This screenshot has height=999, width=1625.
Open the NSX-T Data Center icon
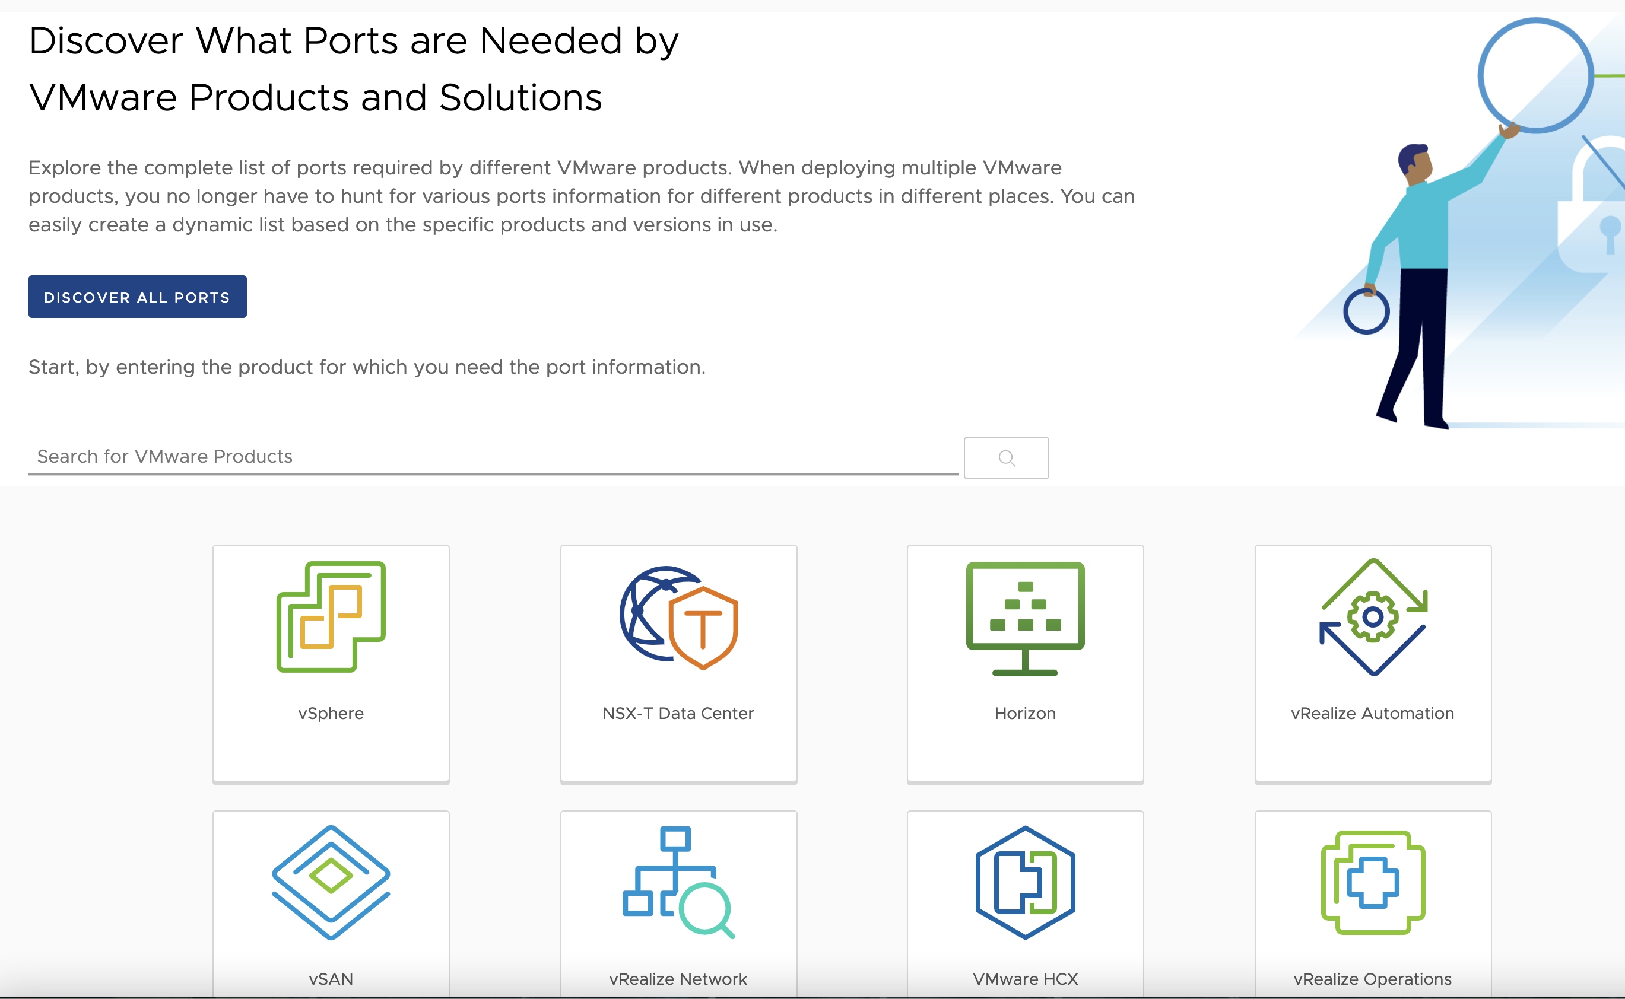click(679, 617)
